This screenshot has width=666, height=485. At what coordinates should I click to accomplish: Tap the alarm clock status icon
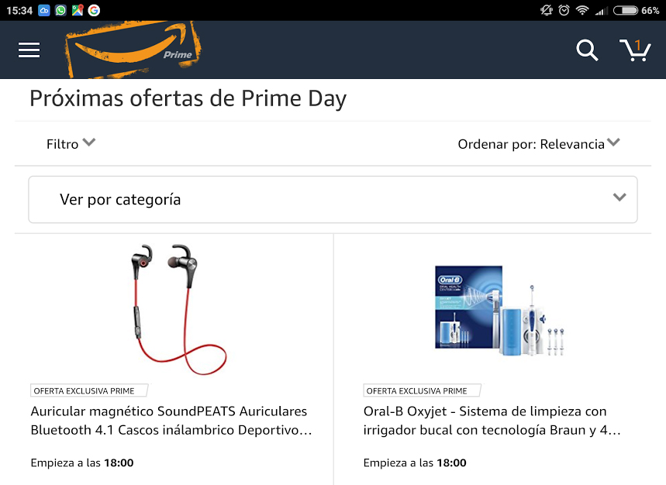[x=564, y=10]
